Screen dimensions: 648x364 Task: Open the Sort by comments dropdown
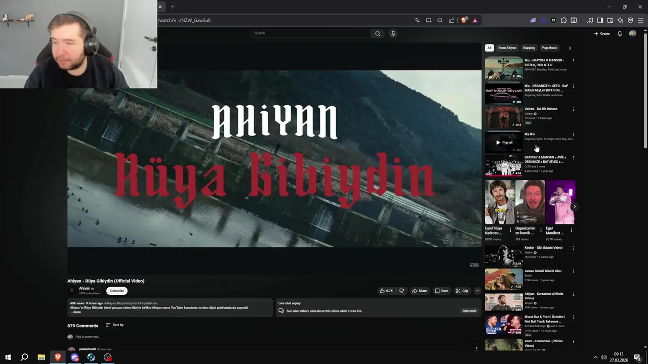pos(115,325)
